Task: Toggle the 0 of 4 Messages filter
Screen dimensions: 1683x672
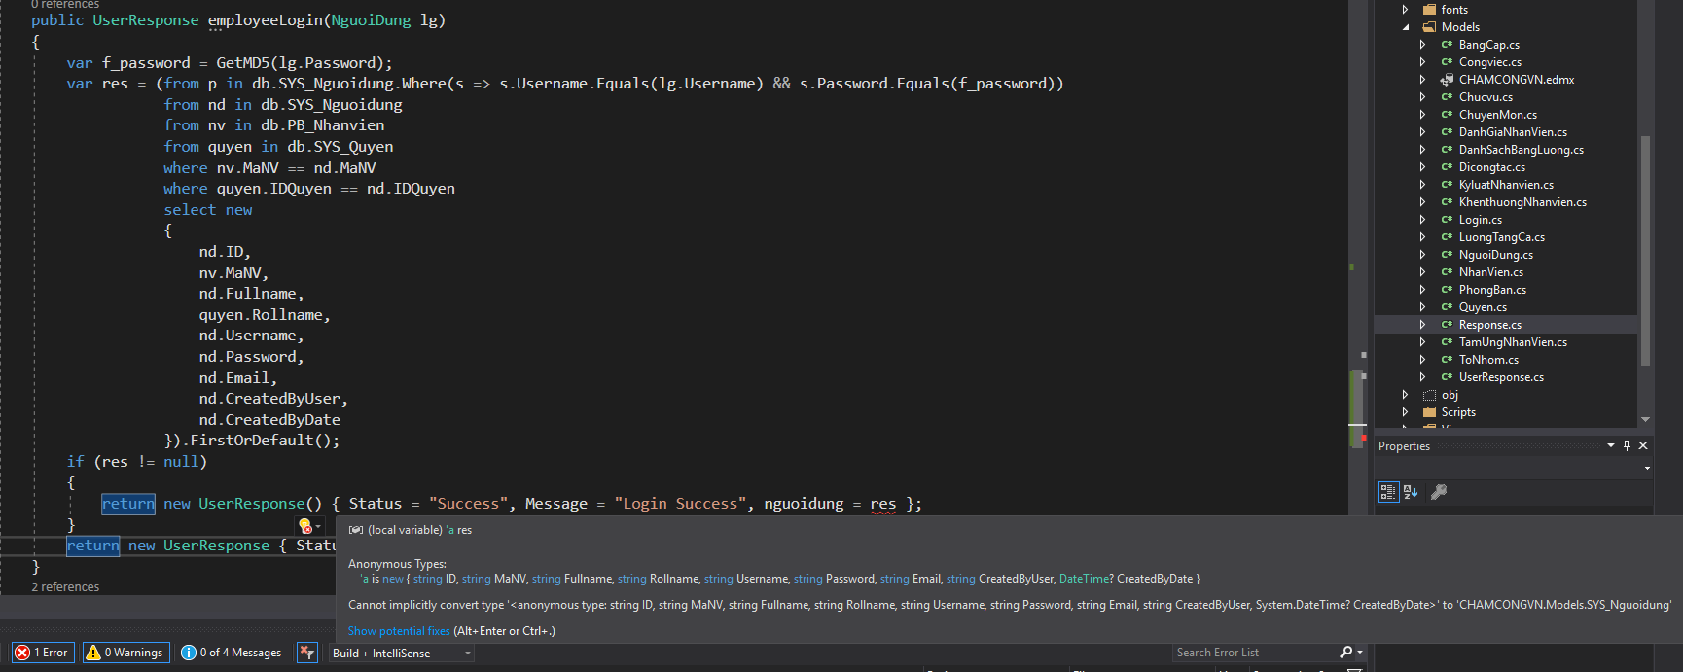Action: [x=232, y=653]
